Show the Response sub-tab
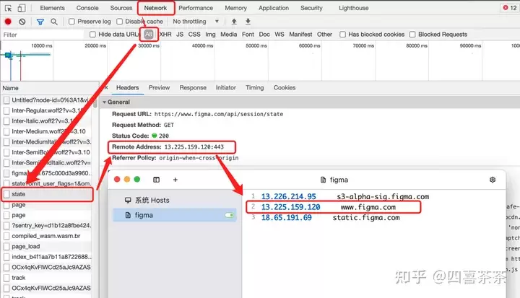 coord(193,87)
